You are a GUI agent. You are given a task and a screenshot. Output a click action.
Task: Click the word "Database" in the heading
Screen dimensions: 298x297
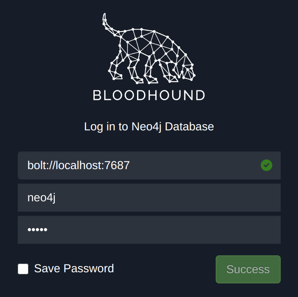tap(189, 126)
